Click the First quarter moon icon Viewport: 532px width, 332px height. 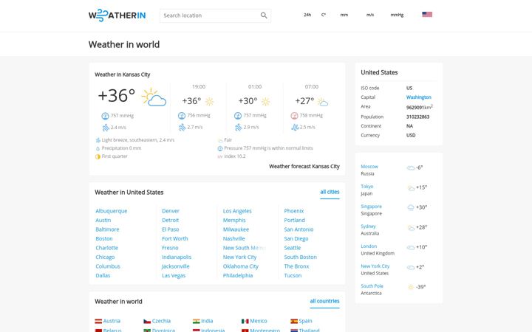pos(98,156)
